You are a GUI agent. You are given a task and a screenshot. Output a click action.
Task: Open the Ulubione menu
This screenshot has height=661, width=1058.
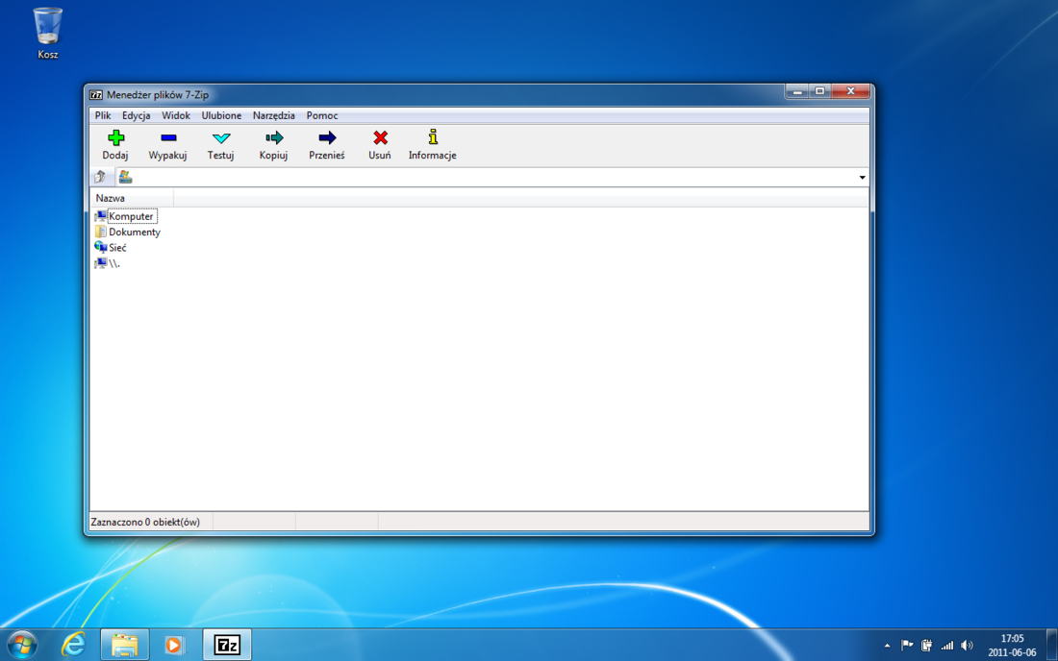(x=221, y=116)
